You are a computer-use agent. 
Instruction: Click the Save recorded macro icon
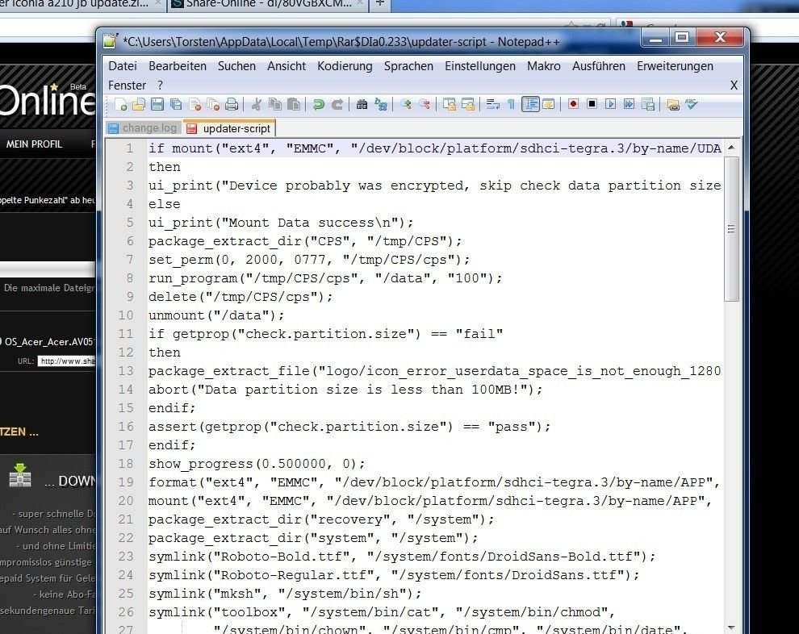pos(647,104)
